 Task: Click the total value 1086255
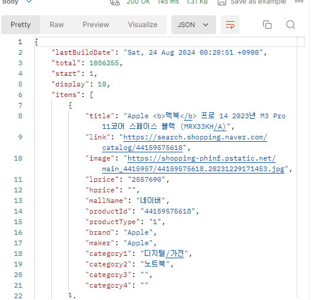click(104, 63)
